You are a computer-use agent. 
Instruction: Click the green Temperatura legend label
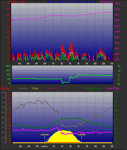click(x=93, y=88)
